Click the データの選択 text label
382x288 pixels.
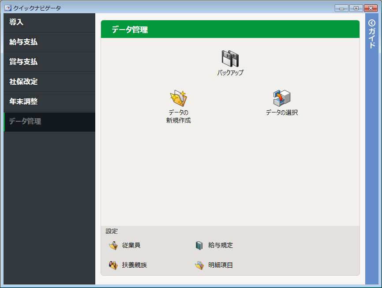[282, 112]
